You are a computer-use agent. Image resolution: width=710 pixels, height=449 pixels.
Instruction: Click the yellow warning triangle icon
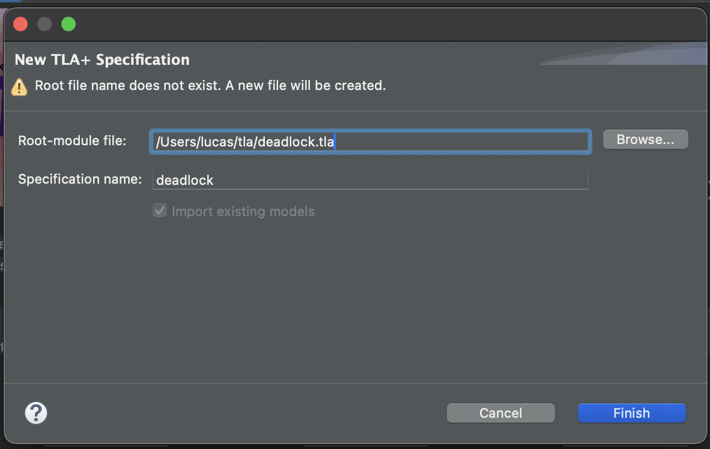[19, 87]
